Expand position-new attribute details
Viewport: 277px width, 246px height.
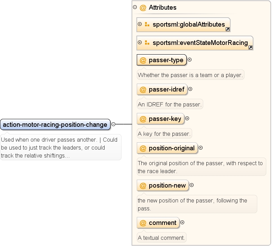click(x=192, y=185)
